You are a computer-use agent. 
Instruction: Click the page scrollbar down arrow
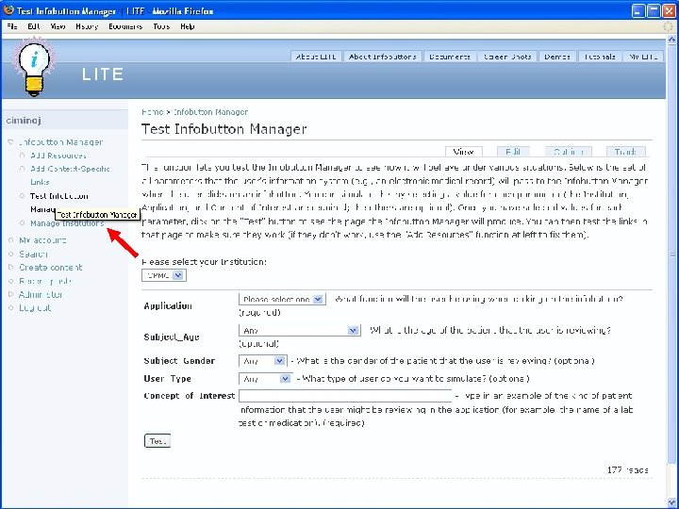672,503
